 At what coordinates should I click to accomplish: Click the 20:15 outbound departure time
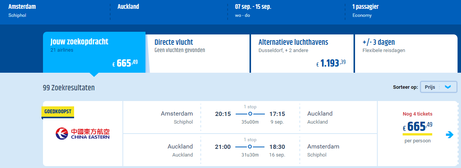pos(223,114)
